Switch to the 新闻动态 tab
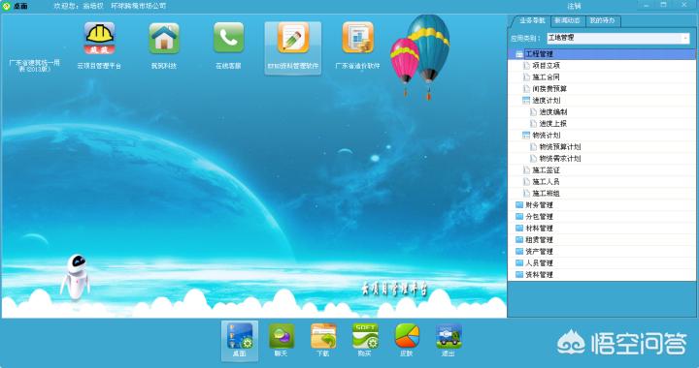 click(567, 21)
